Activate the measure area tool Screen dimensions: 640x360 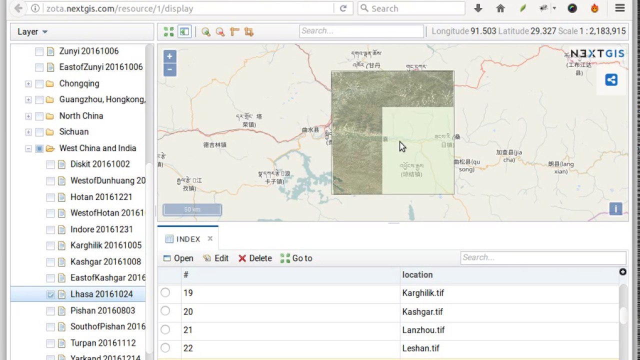click(x=249, y=31)
